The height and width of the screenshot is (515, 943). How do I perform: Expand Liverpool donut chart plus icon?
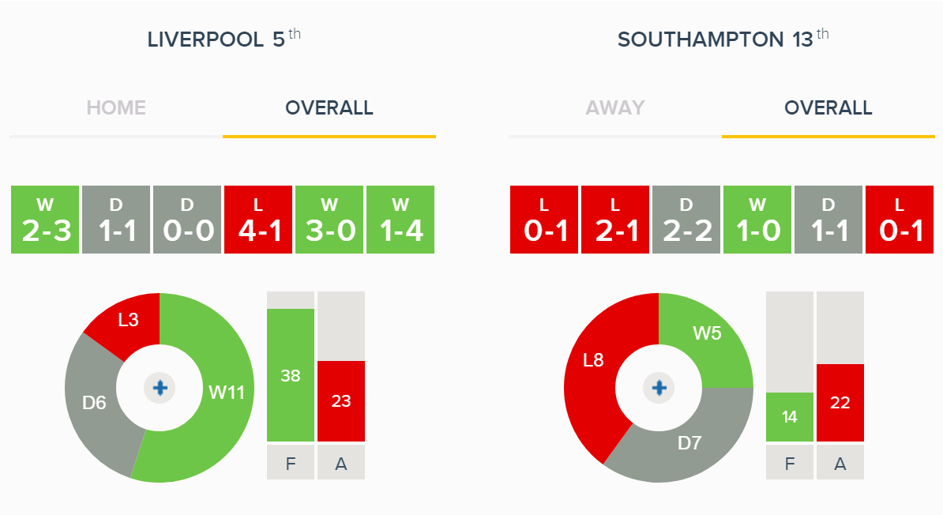pos(160,388)
